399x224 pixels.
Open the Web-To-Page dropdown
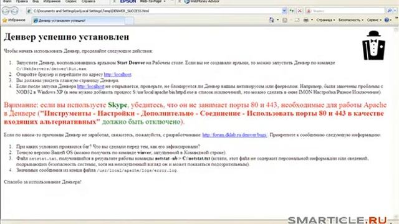click(153, 1)
